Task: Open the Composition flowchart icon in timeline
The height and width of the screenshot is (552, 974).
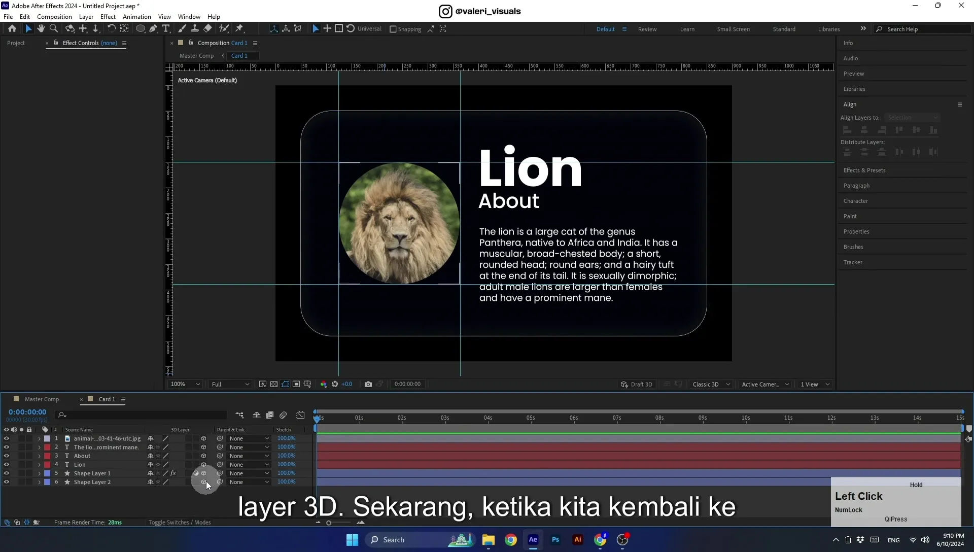Action: (239, 415)
